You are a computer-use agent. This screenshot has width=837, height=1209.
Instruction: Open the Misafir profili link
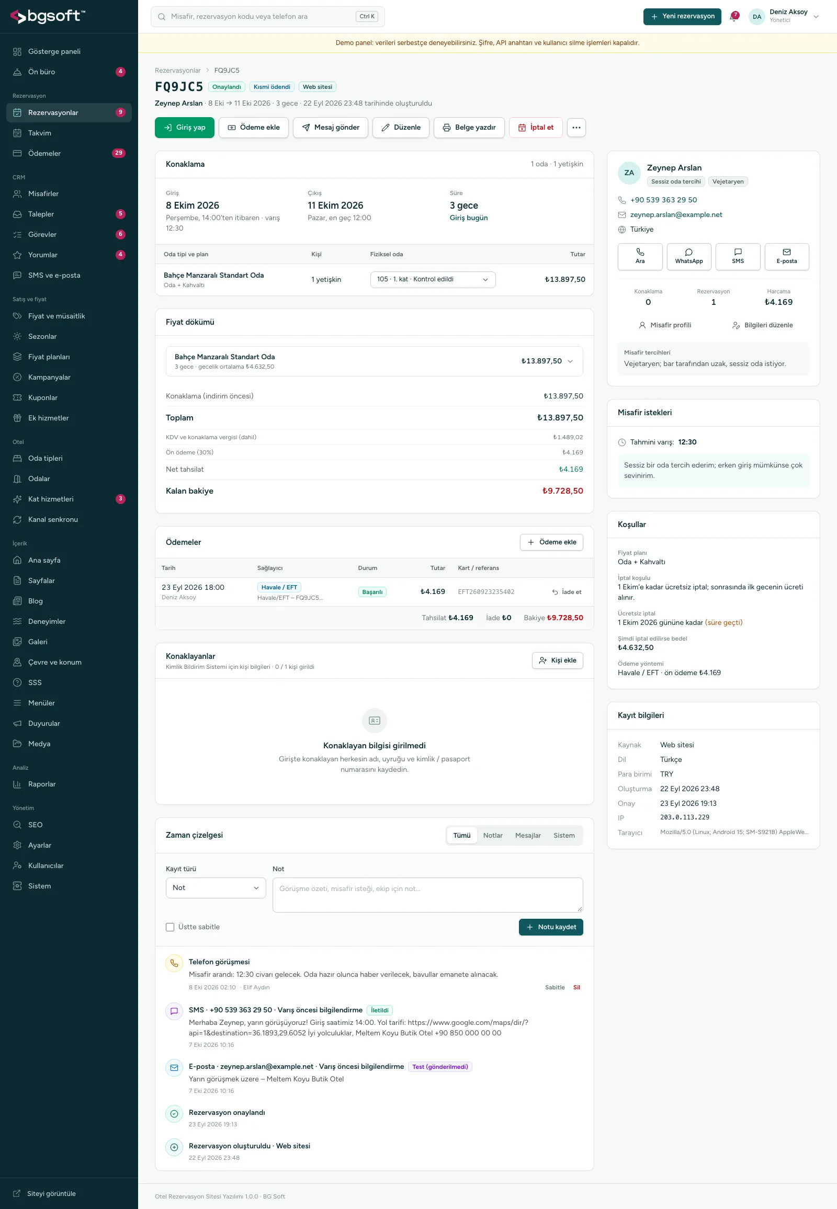[x=664, y=325]
